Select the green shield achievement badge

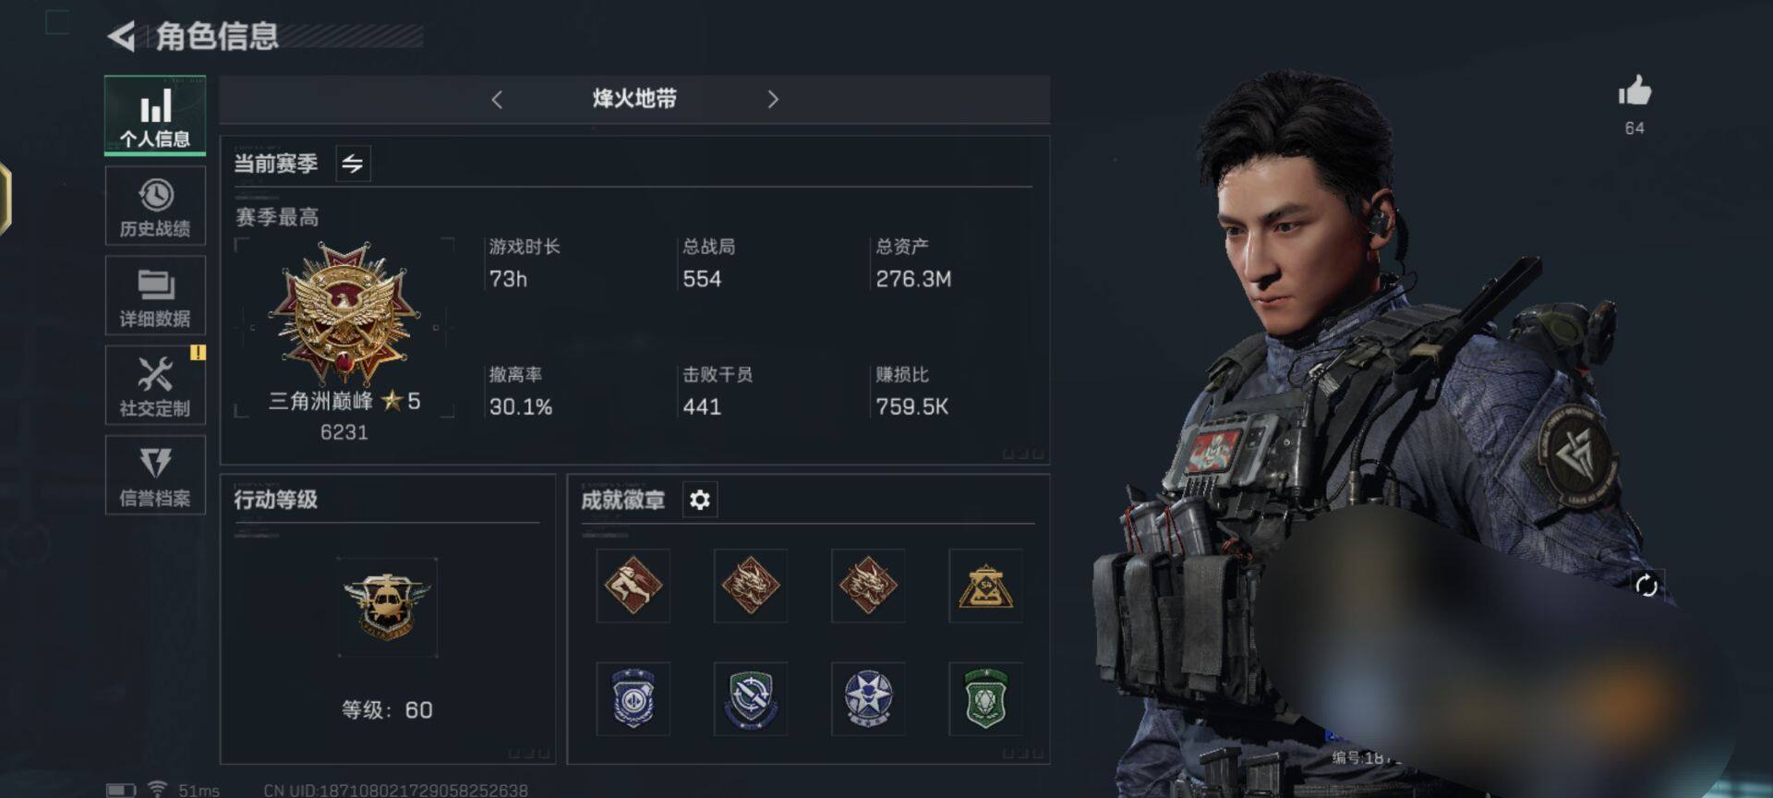(985, 698)
